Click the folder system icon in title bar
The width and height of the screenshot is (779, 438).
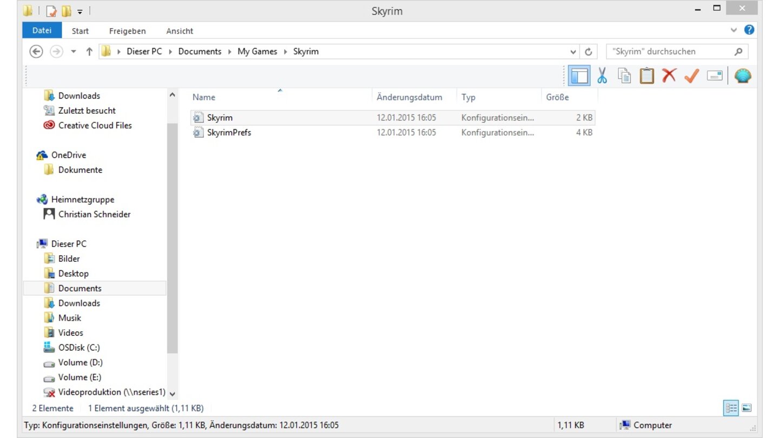pos(28,11)
